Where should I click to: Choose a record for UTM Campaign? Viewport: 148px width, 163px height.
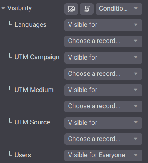[103, 74]
